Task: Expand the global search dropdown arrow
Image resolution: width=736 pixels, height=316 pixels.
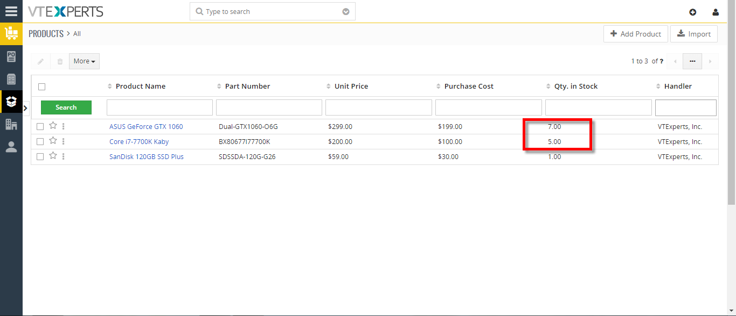Action: tap(346, 12)
